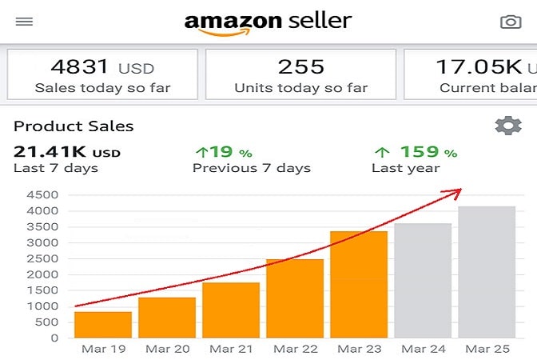Click the Product Sales heading

click(74, 126)
